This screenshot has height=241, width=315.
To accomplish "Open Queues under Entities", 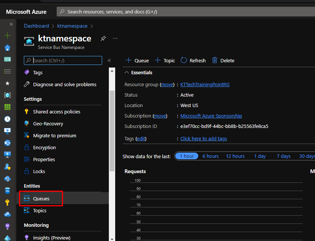I will (41, 199).
